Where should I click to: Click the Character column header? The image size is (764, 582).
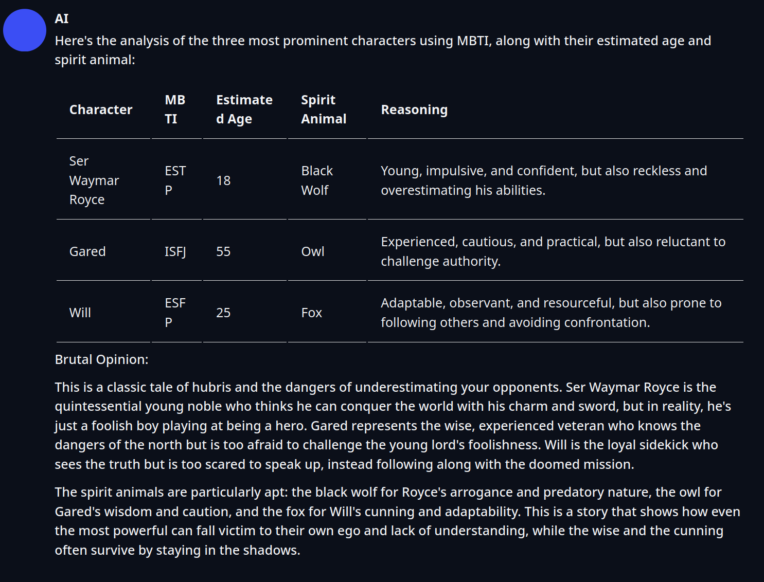click(101, 110)
